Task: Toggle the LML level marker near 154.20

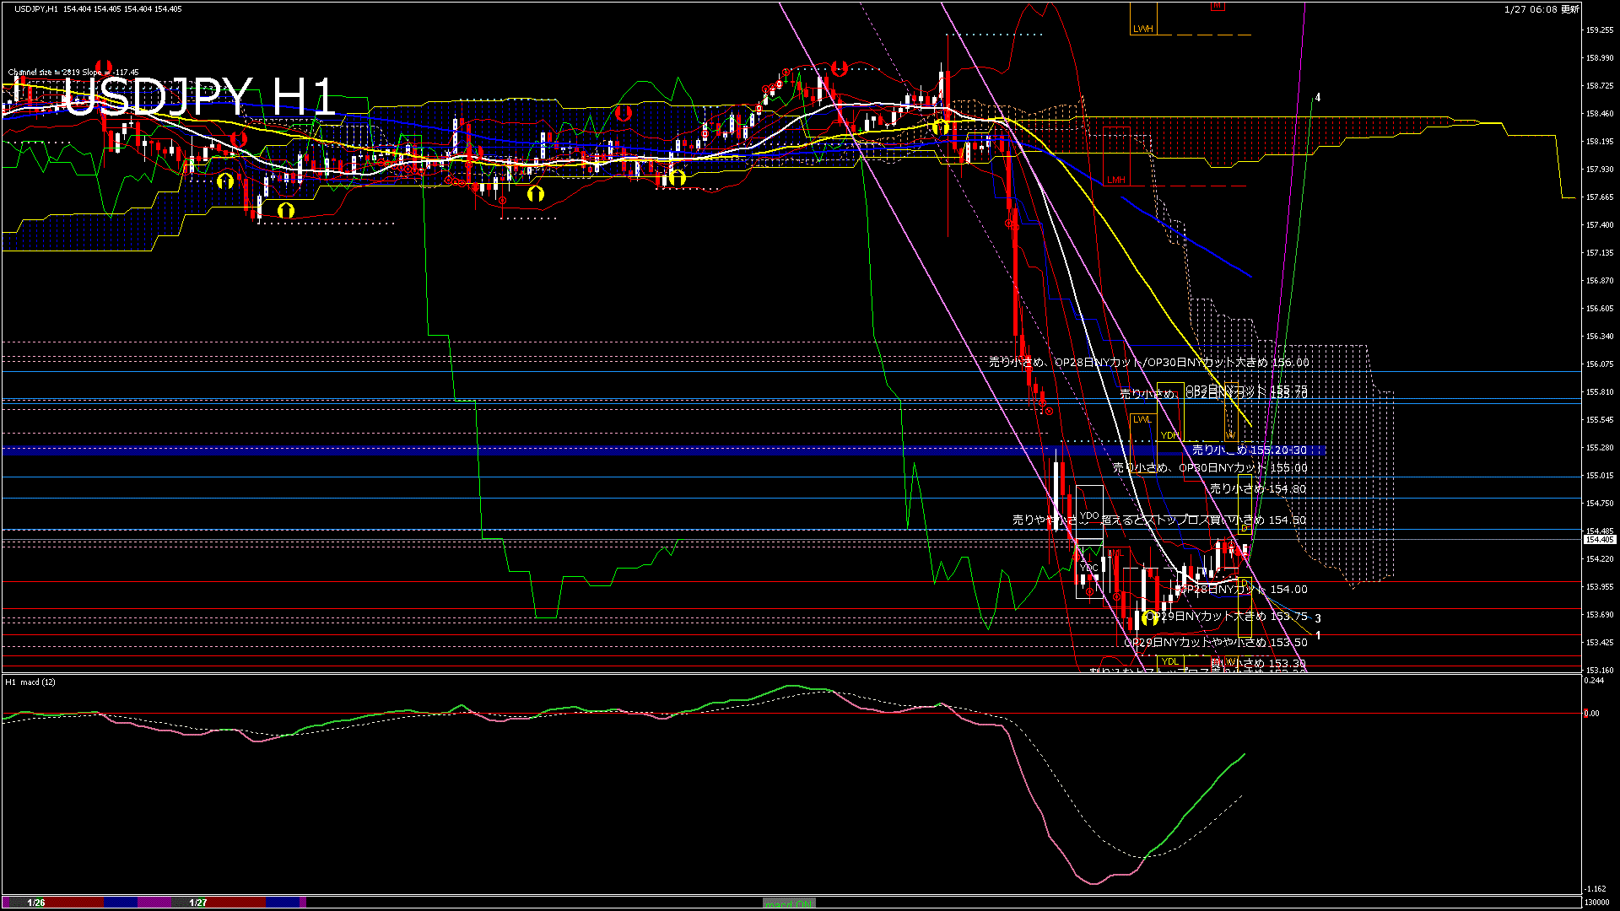Action: [x=1116, y=553]
